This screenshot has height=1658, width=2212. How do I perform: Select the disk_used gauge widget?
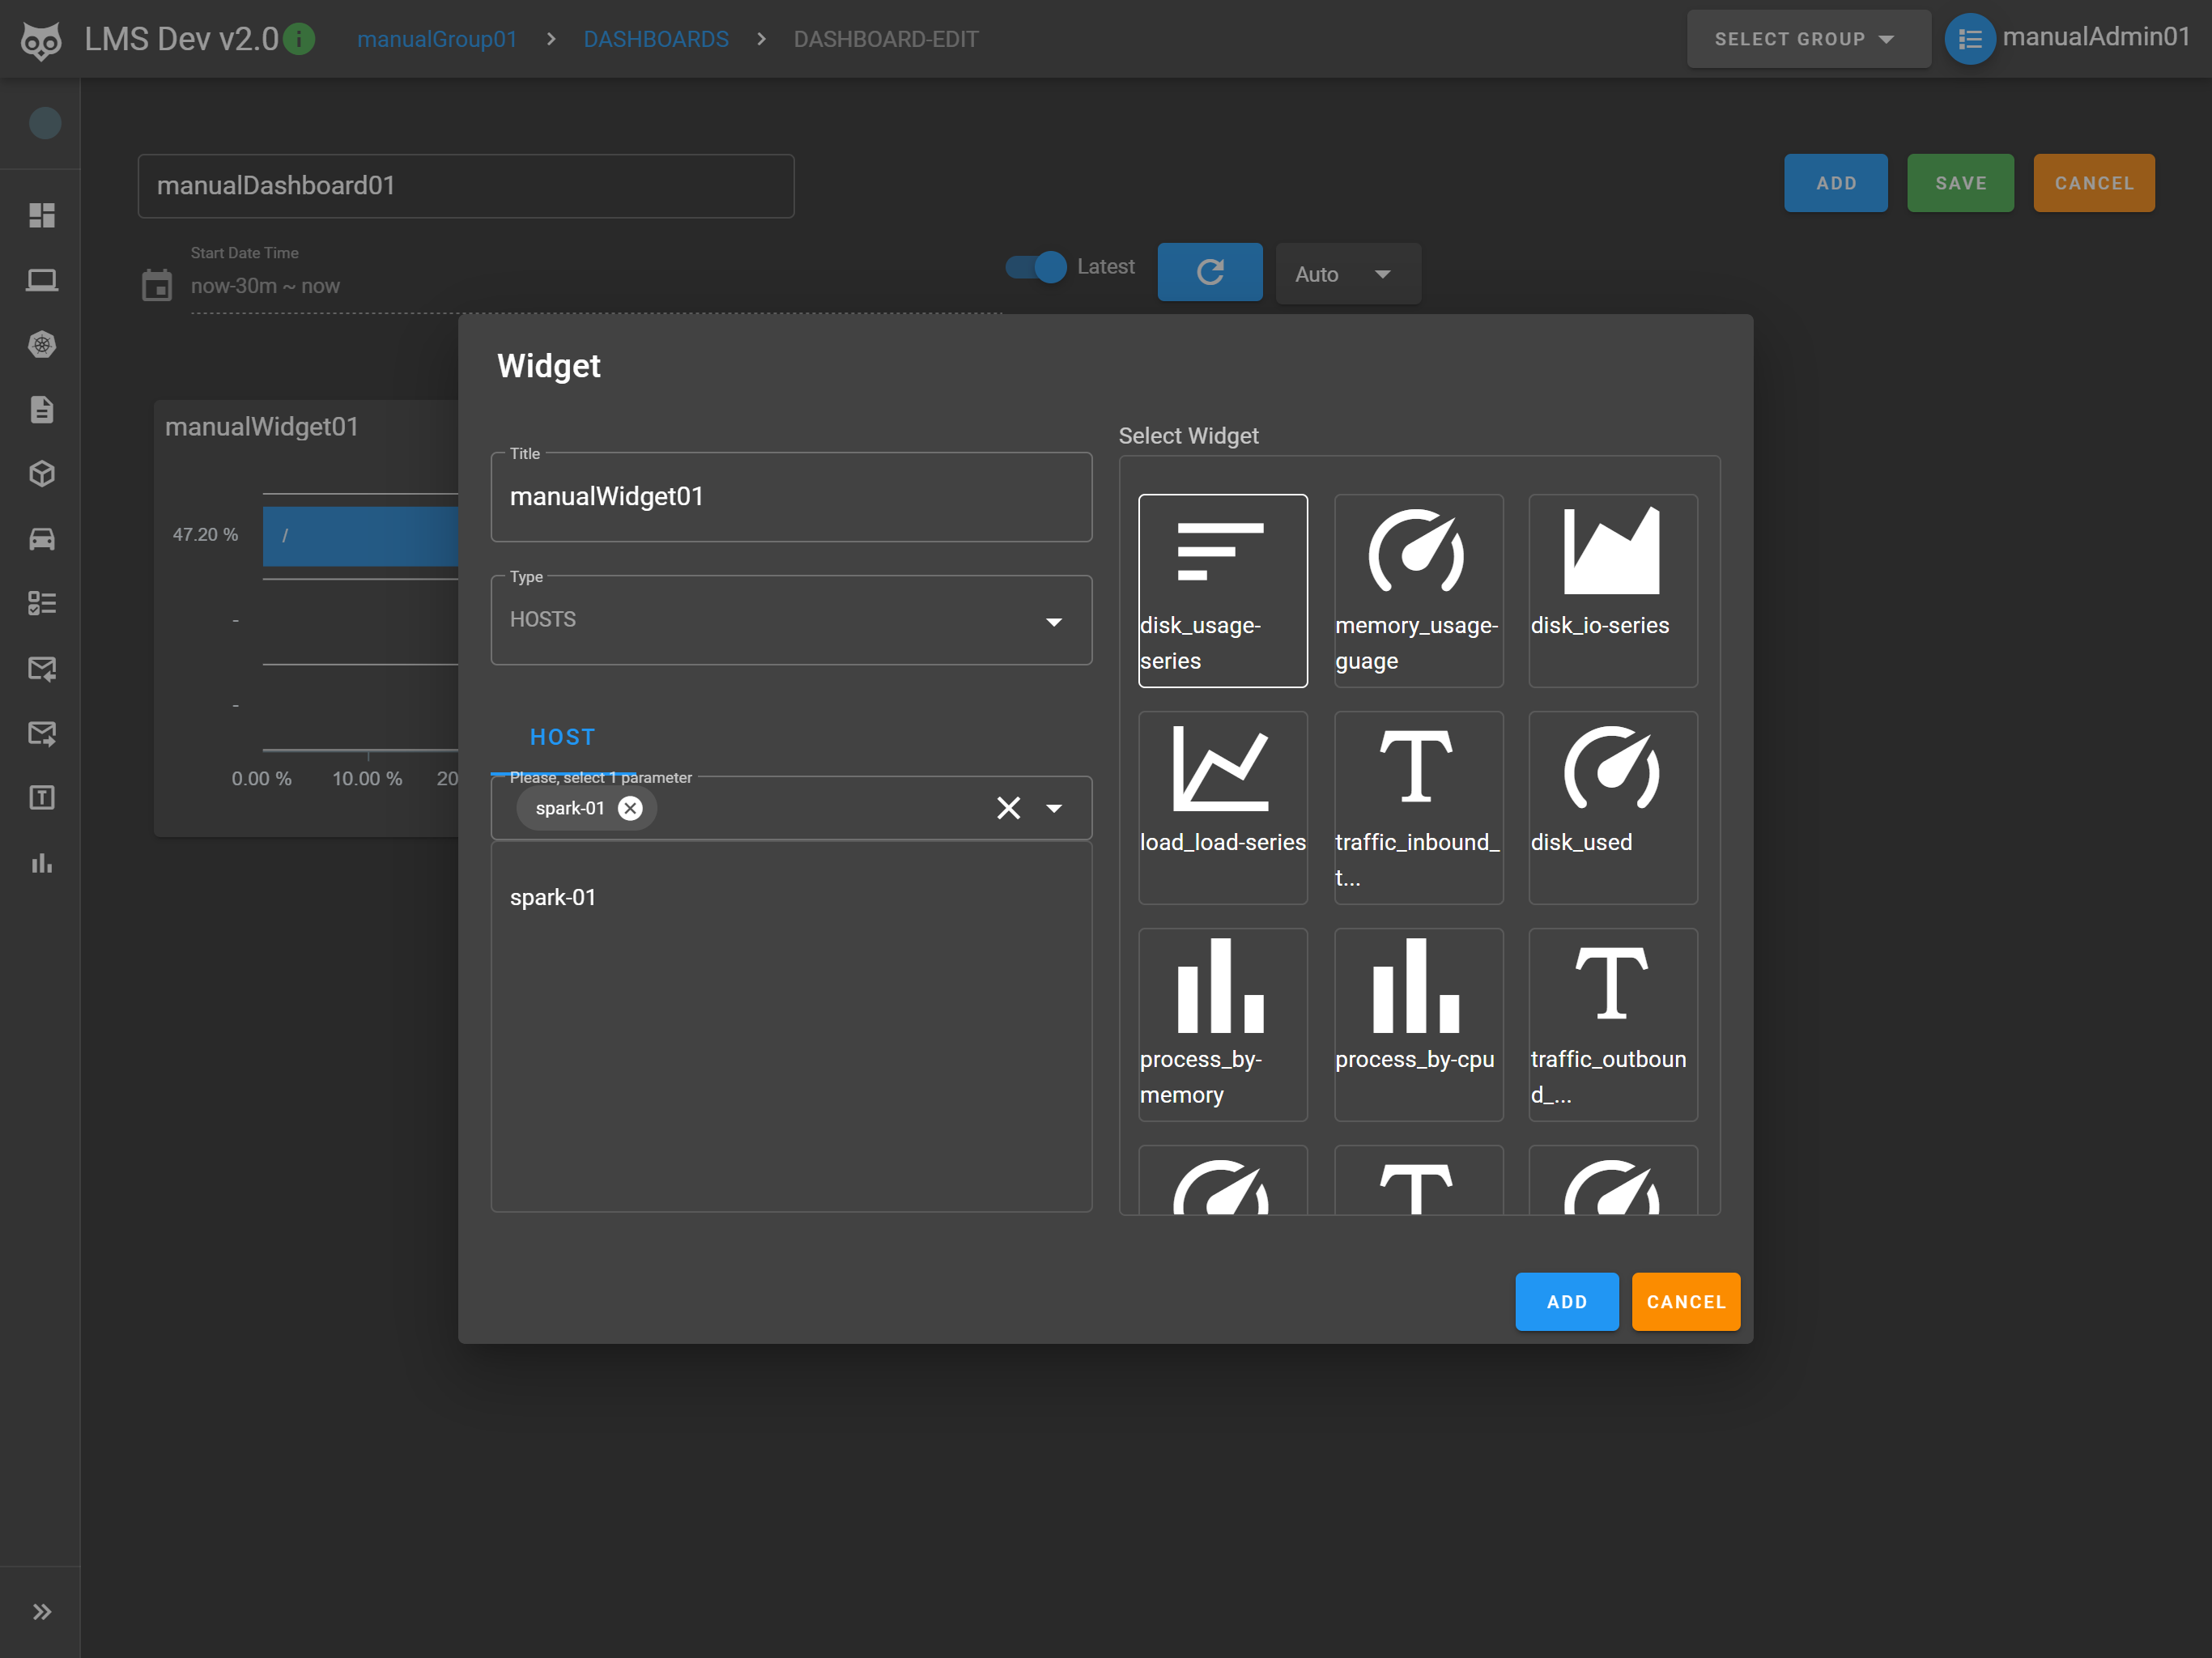(1612, 806)
